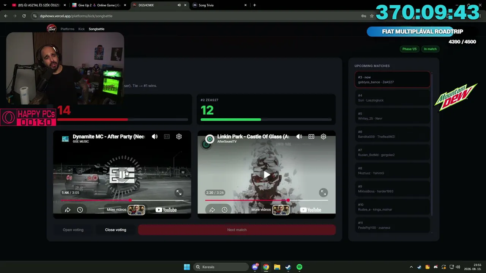Expand Linkin Park video to fullscreen
This screenshot has height=273, width=486.
pyautogui.click(x=323, y=193)
